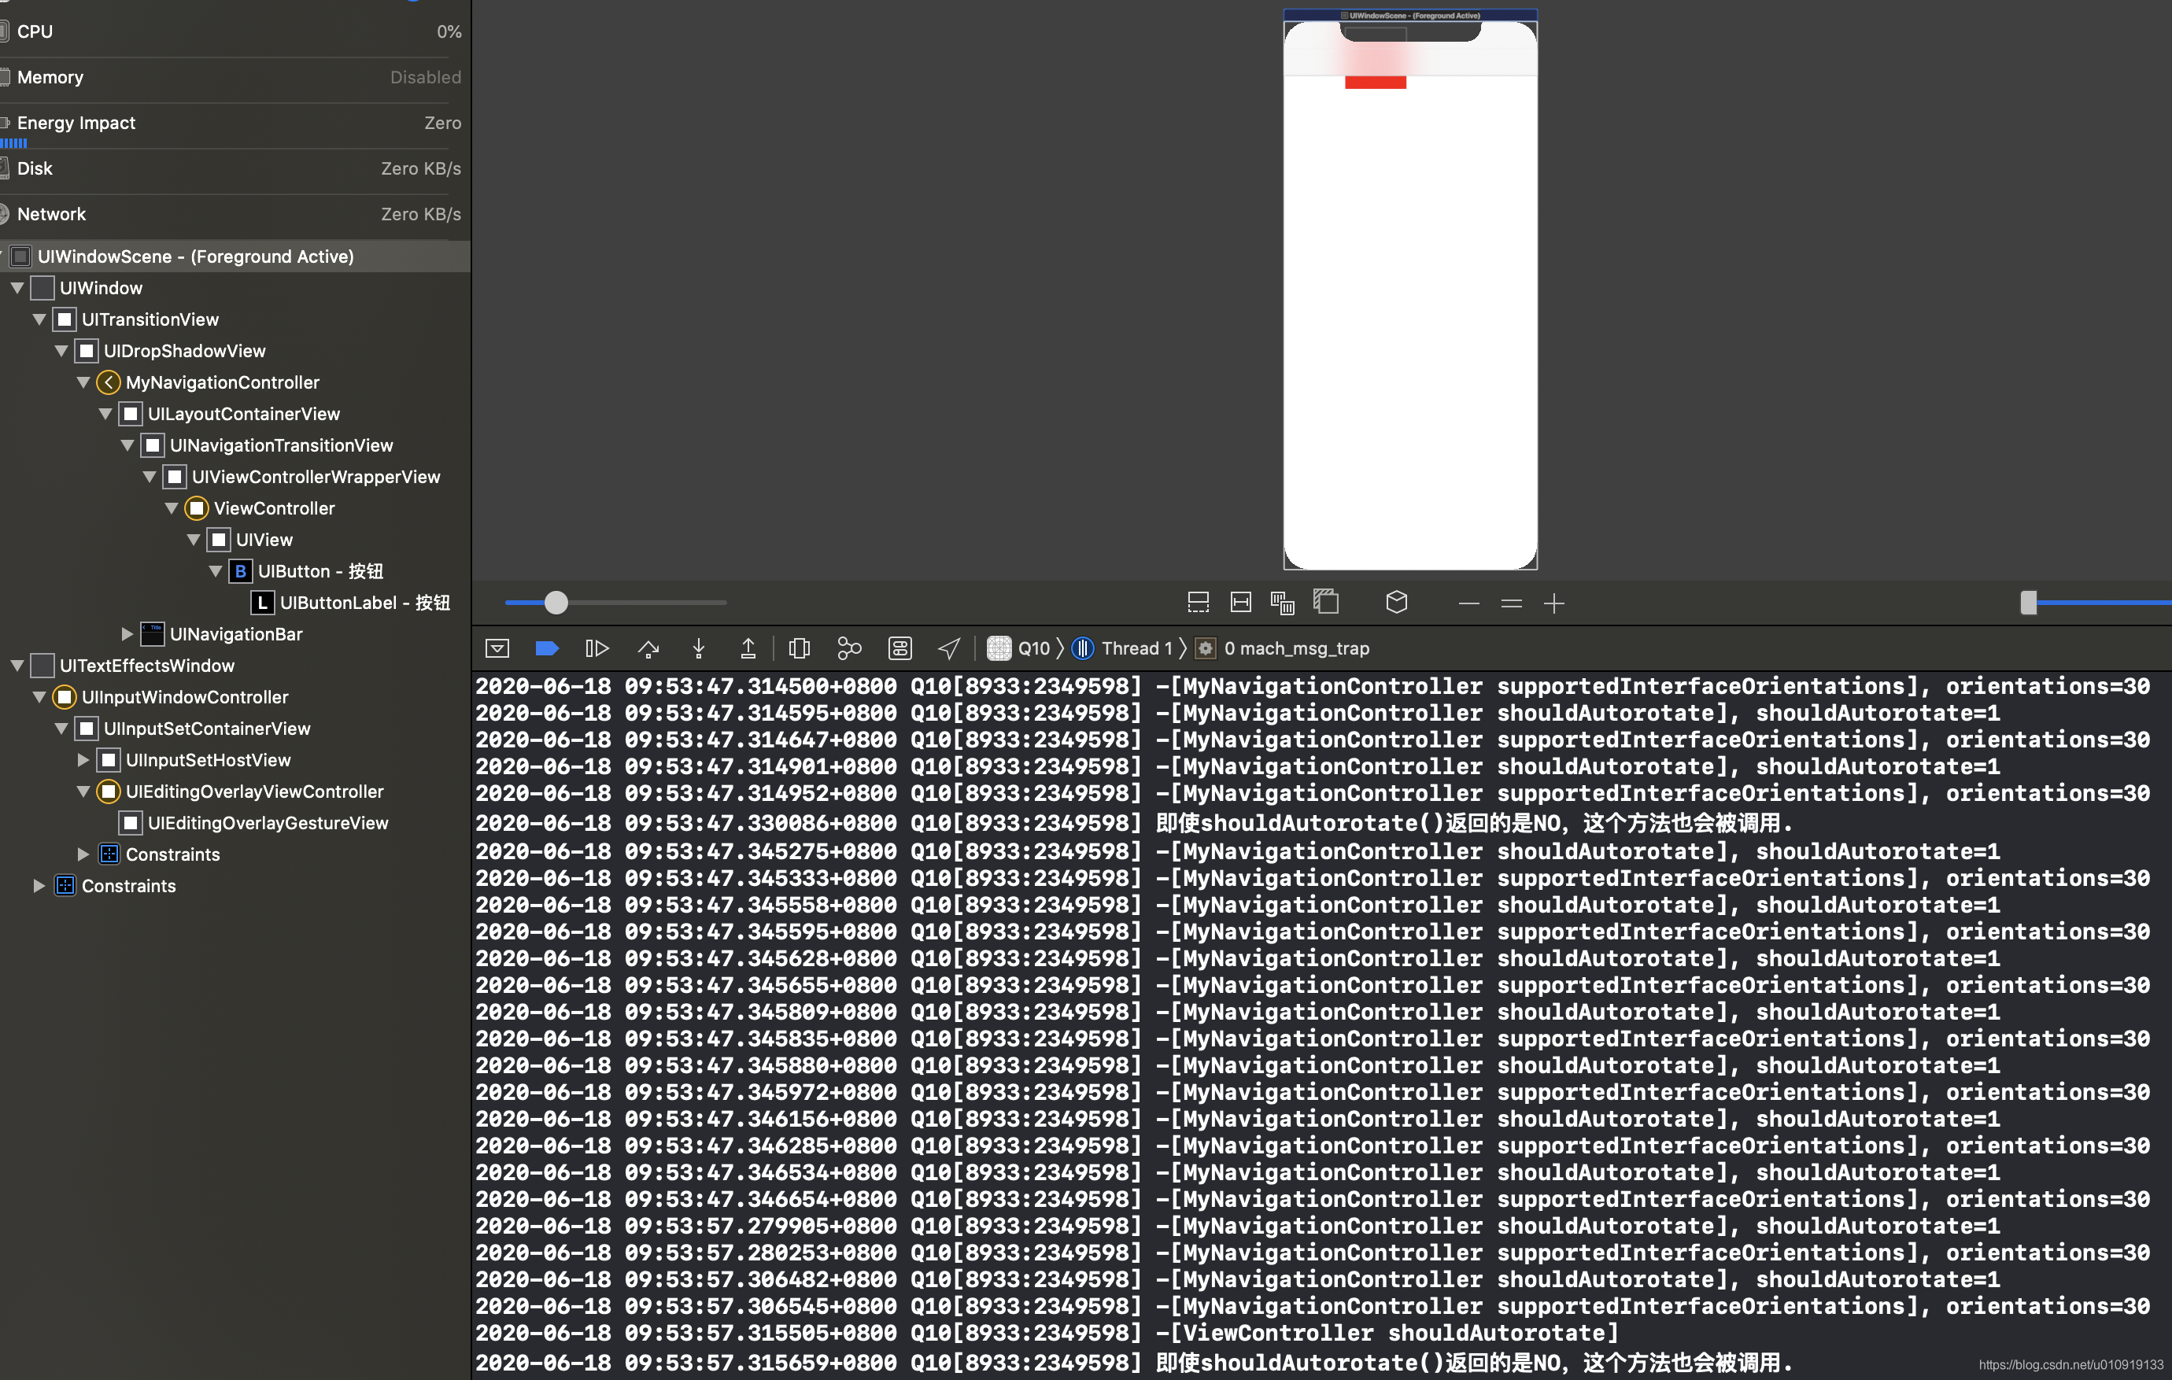Click the 3D orient view cube icon
2172x1380 pixels.
tap(1395, 603)
